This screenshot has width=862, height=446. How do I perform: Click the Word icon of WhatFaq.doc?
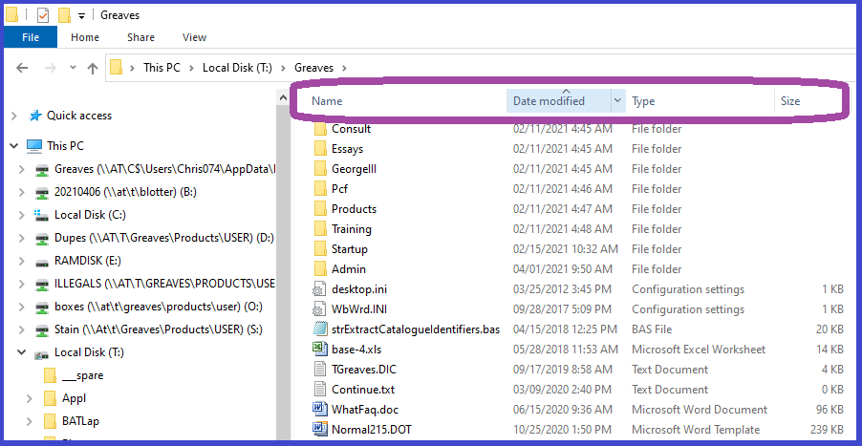tap(320, 409)
